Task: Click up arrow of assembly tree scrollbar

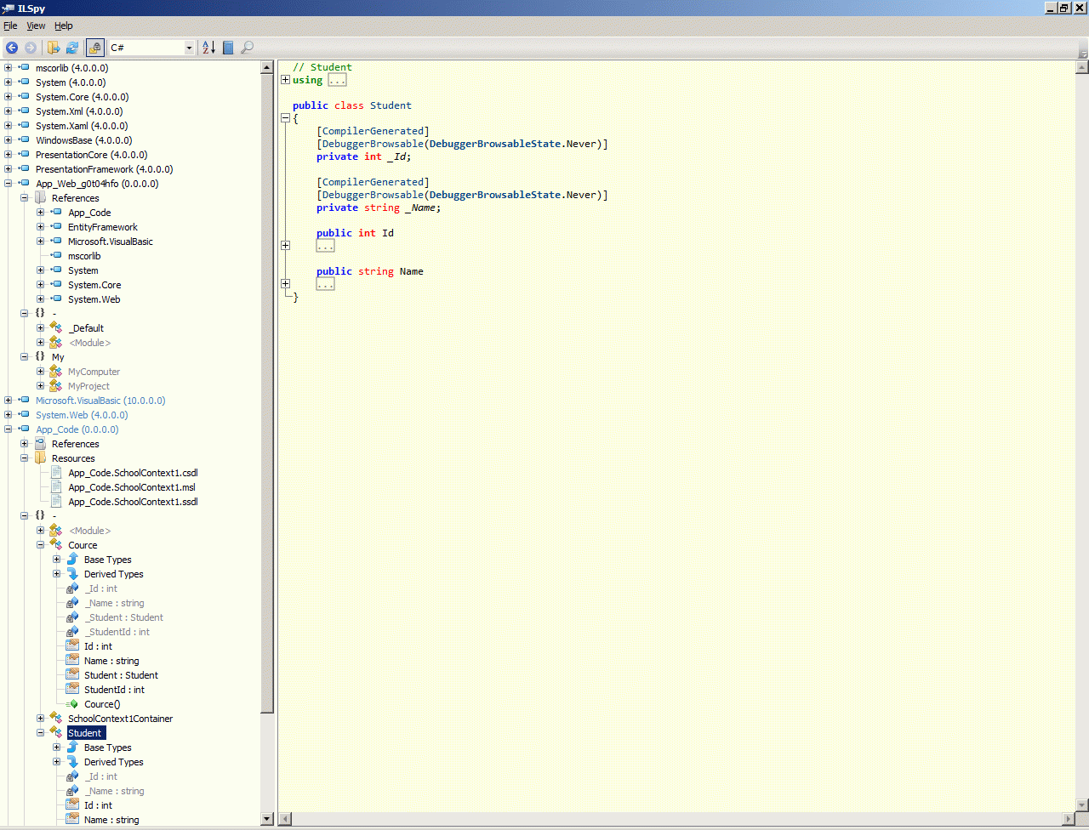Action: pyautogui.click(x=267, y=67)
